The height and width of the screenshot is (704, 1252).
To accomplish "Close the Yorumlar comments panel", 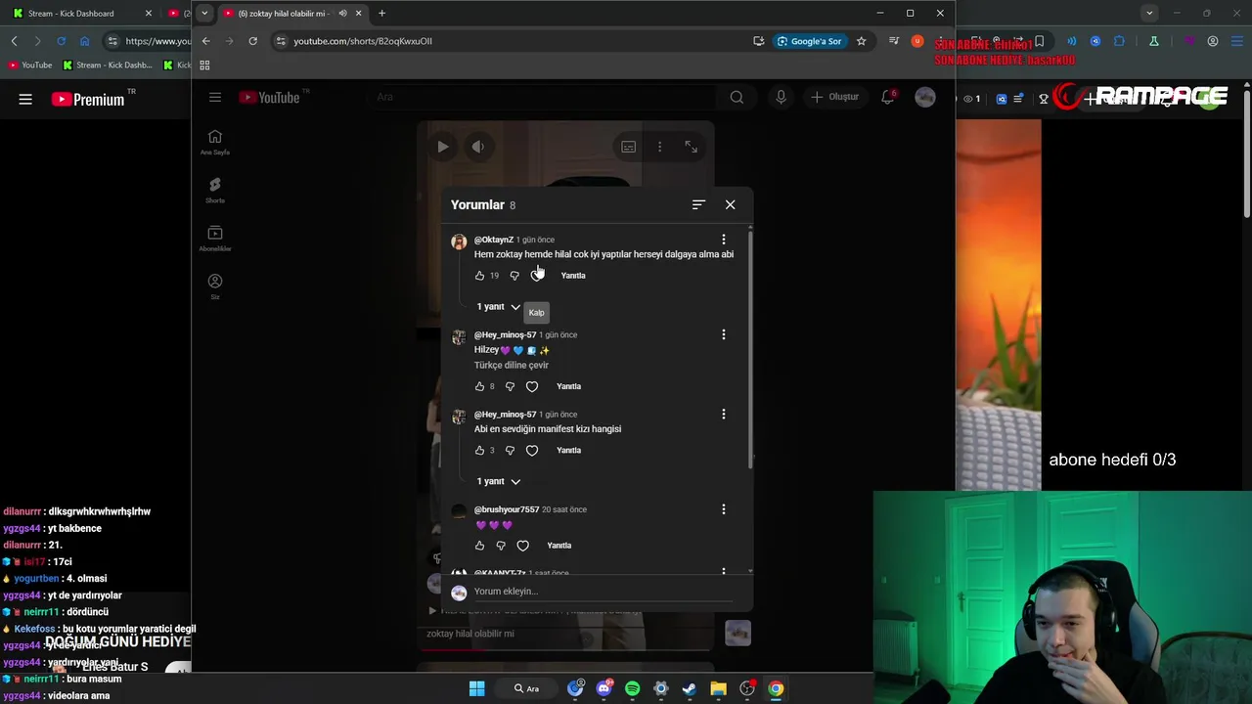I will [x=730, y=204].
